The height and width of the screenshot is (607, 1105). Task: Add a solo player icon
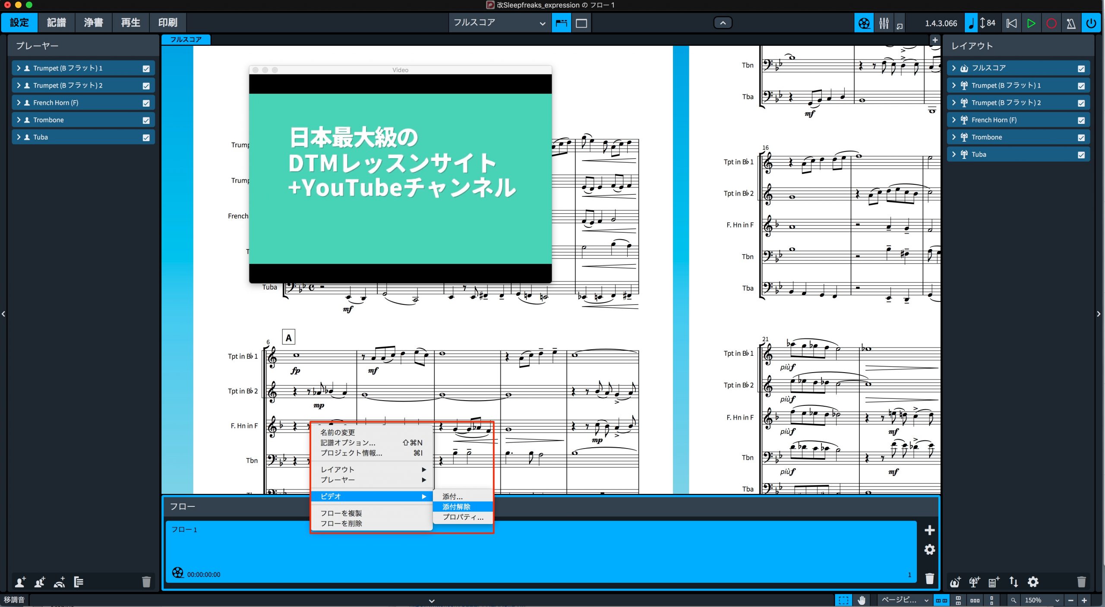[20, 582]
